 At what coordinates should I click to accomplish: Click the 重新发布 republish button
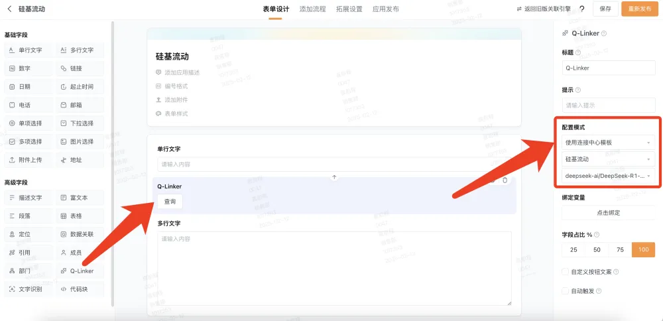click(640, 9)
